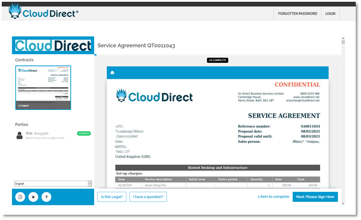Viewport: 361px width, 220px height.
Task: Click the 1 item to complete link
Action: [x=273, y=196]
